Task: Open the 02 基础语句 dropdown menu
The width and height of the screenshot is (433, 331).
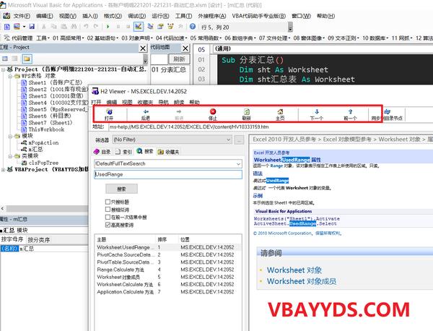Action: [102, 38]
